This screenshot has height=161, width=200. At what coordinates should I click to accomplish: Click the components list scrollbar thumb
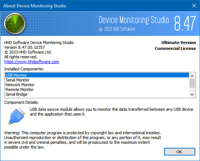point(192,83)
